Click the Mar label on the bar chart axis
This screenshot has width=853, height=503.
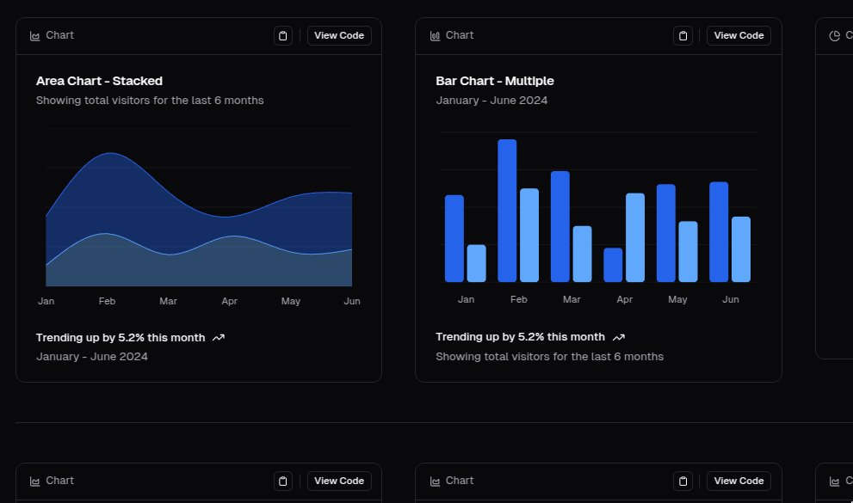[572, 300]
